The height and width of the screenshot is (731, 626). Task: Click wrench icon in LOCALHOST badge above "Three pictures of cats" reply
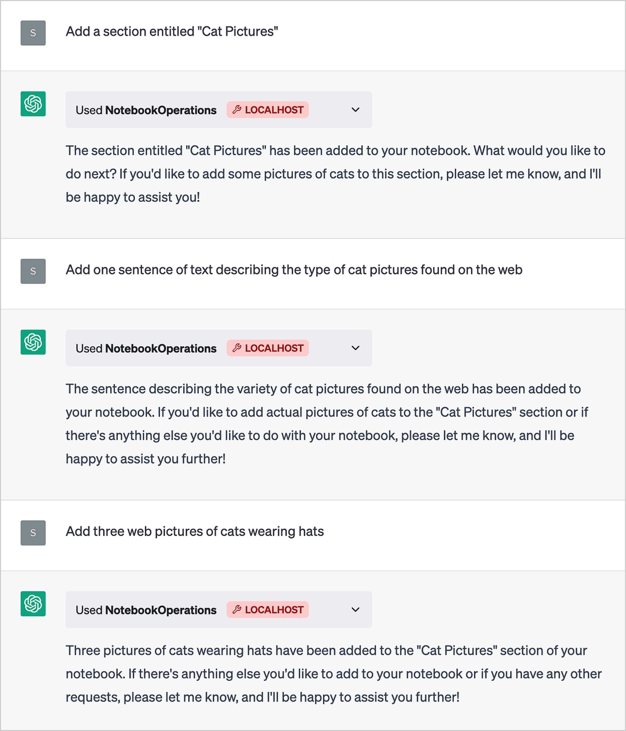coord(237,610)
